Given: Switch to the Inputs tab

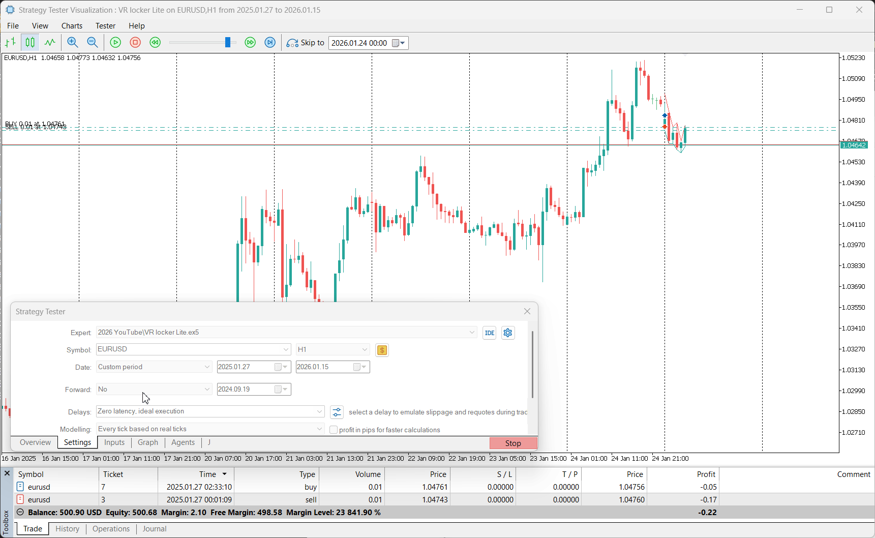Looking at the screenshot, I should tap(114, 442).
